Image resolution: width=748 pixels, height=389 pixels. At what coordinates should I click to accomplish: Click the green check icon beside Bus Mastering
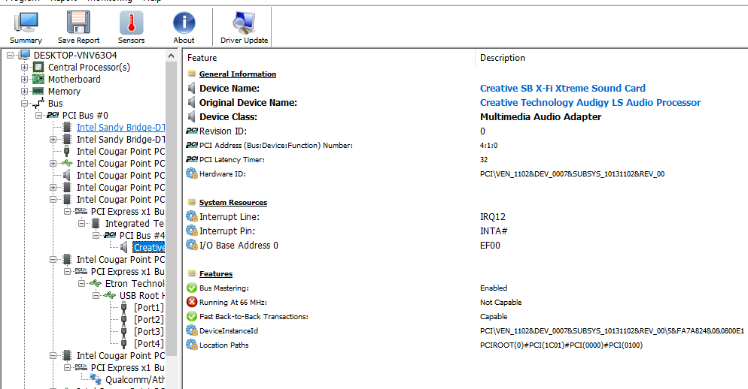click(192, 288)
